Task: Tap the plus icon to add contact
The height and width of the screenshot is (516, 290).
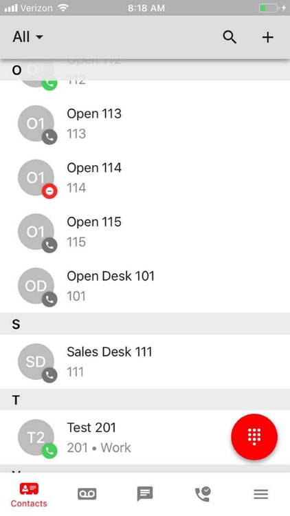Action: [267, 37]
